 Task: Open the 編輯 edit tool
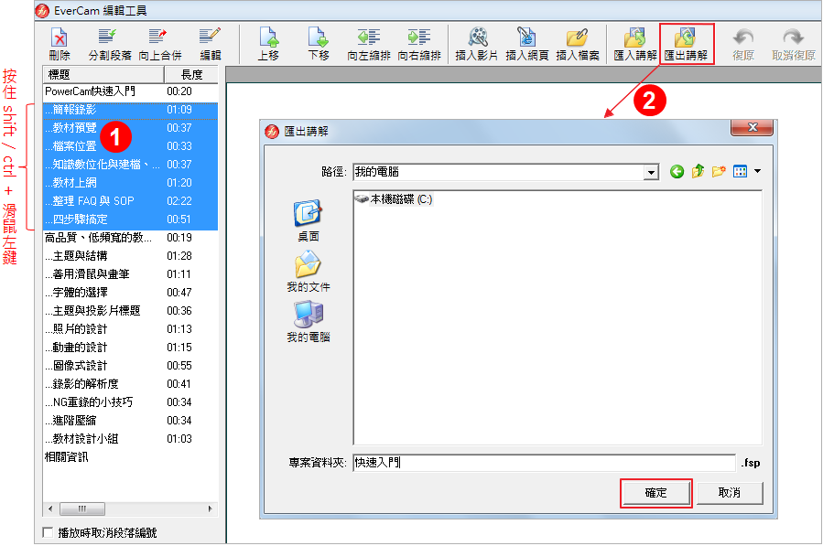tap(211, 37)
